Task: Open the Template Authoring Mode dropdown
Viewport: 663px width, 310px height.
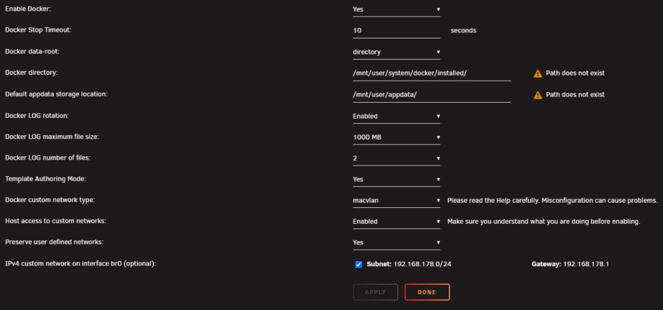Action: click(396, 179)
